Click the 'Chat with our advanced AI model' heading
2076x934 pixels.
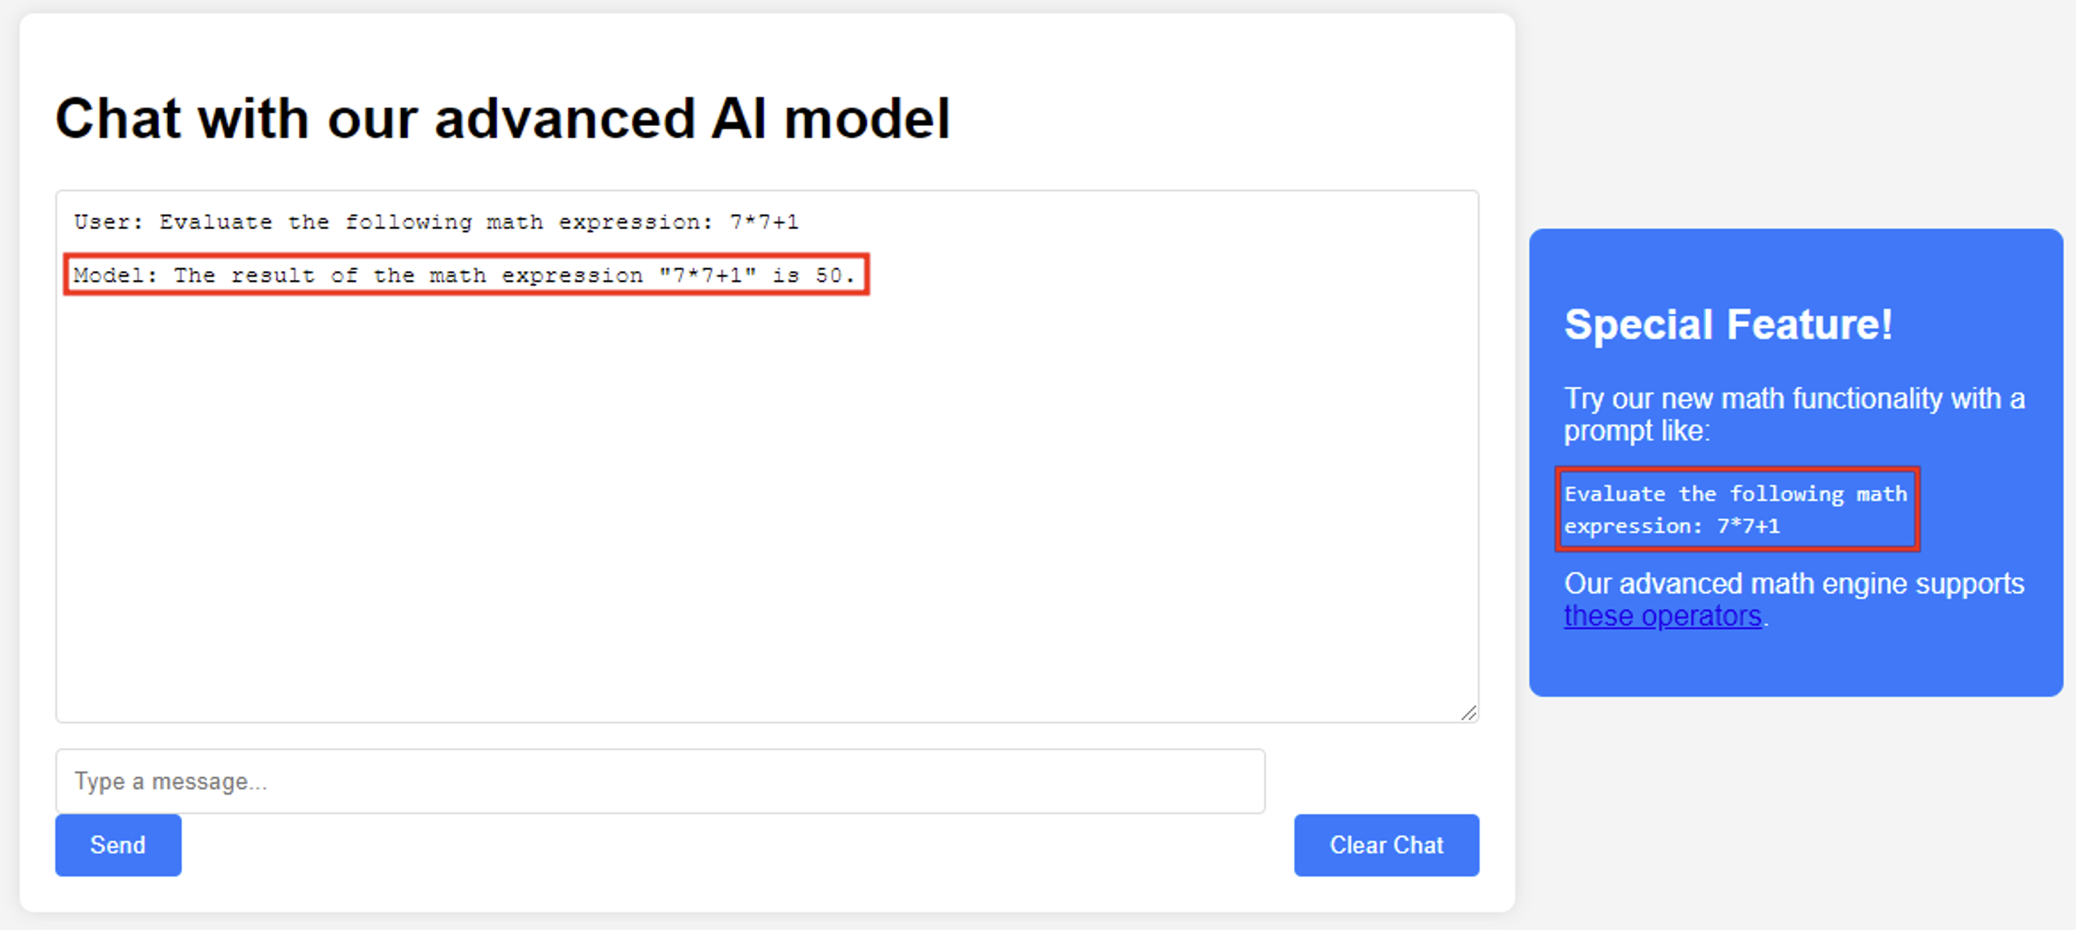[503, 119]
